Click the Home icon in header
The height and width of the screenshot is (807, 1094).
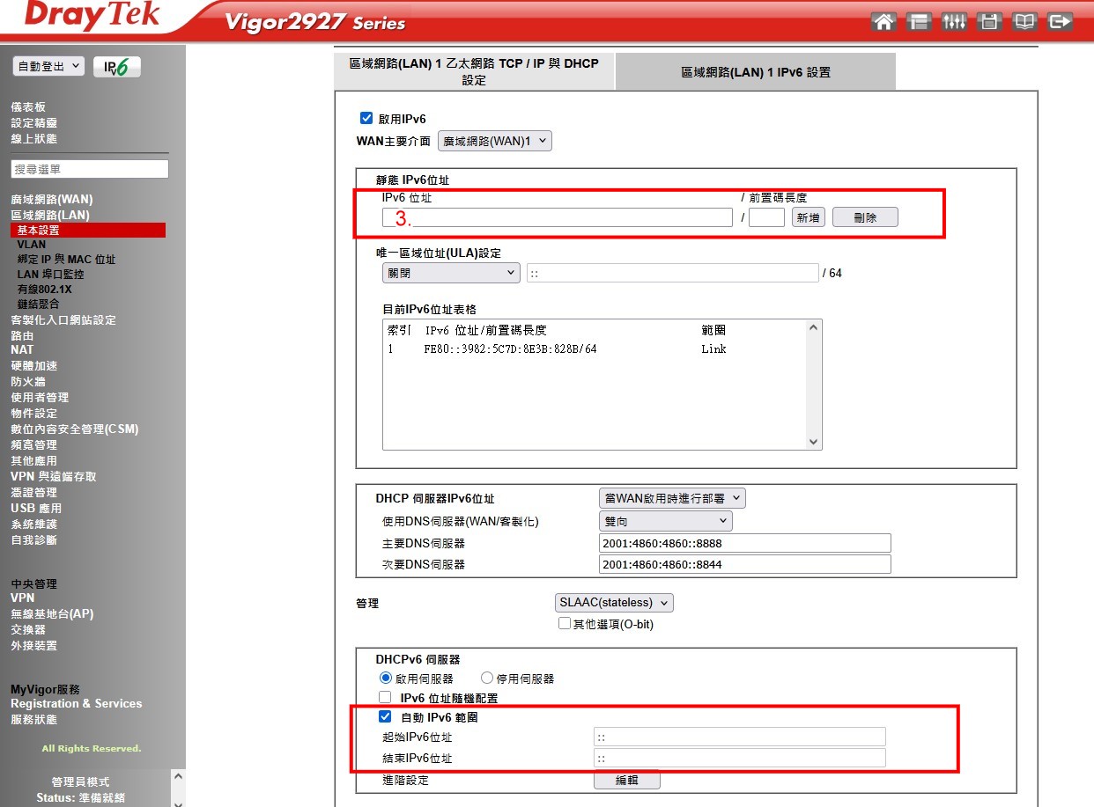click(x=883, y=22)
